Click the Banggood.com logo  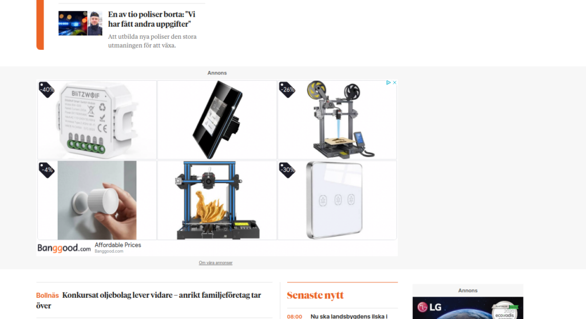[x=64, y=248]
